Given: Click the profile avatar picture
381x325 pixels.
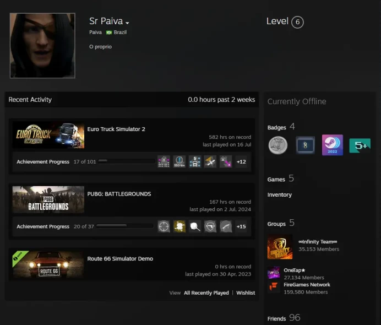Looking at the screenshot, I should (42, 46).
